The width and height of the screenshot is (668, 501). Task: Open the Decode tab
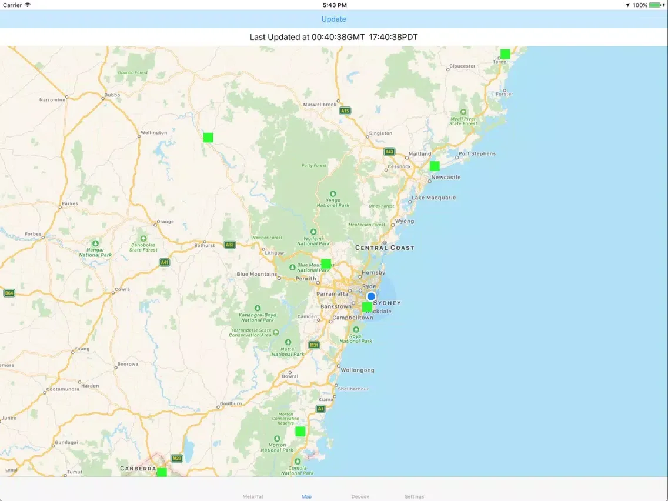360,496
